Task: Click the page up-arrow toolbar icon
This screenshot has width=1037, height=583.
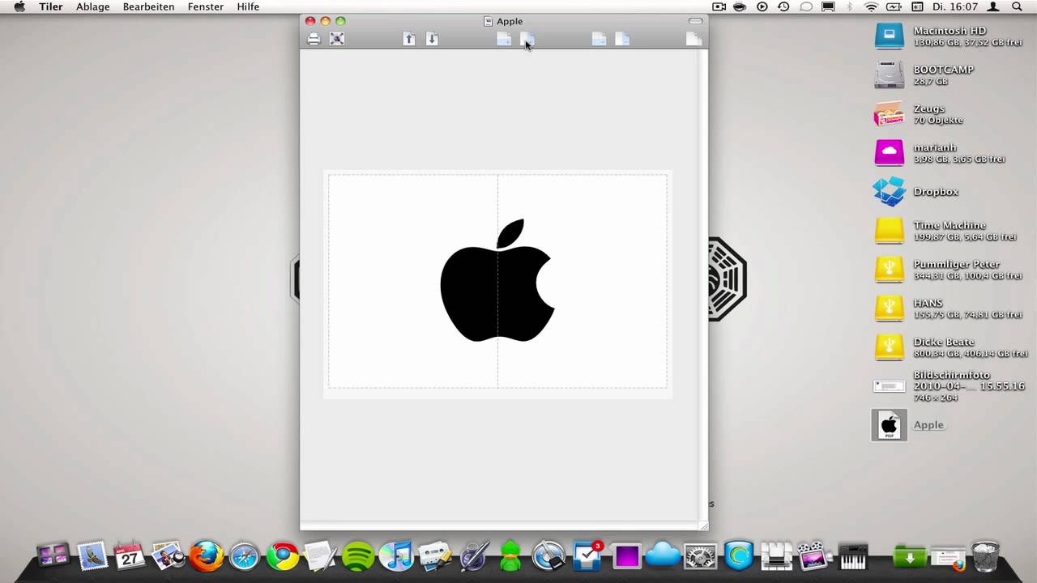Action: coord(409,39)
